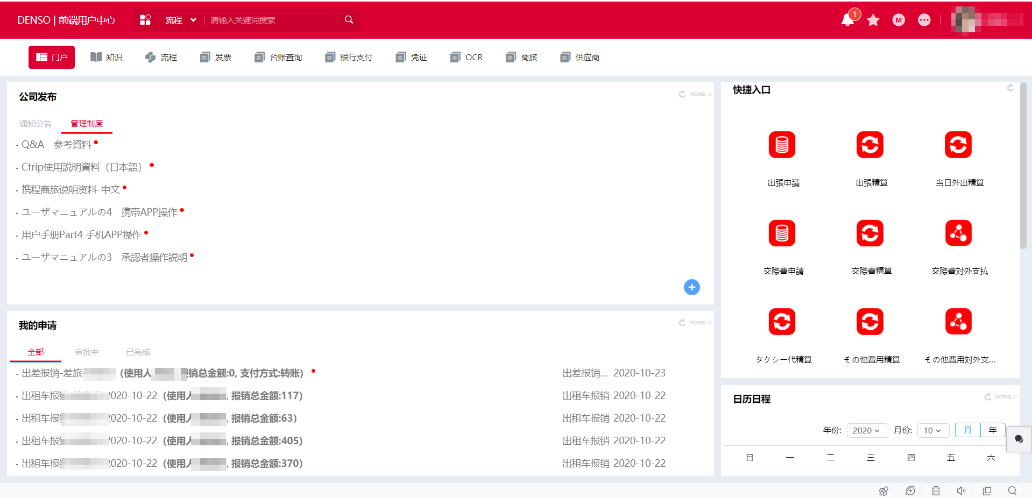Open the chat bubble icon at right edge

point(1019,439)
